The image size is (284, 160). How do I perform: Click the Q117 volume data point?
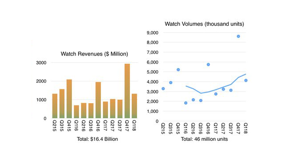pos(216,94)
